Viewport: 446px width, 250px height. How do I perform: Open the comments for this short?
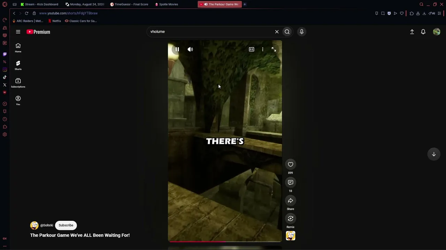pos(291,182)
